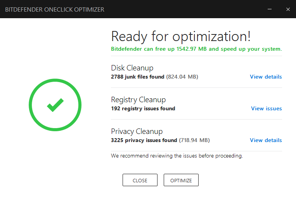Start cleanup with the OPTIMIZE button
Screen dimensions: 296x197
(x=181, y=180)
